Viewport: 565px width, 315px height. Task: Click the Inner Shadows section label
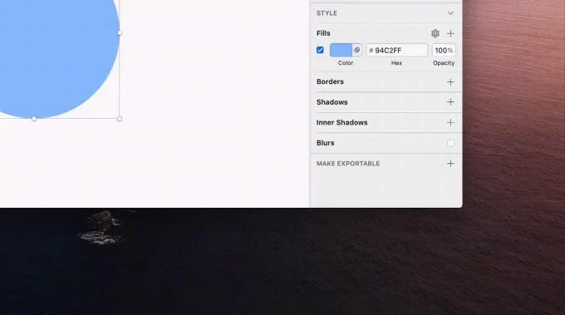[342, 122]
